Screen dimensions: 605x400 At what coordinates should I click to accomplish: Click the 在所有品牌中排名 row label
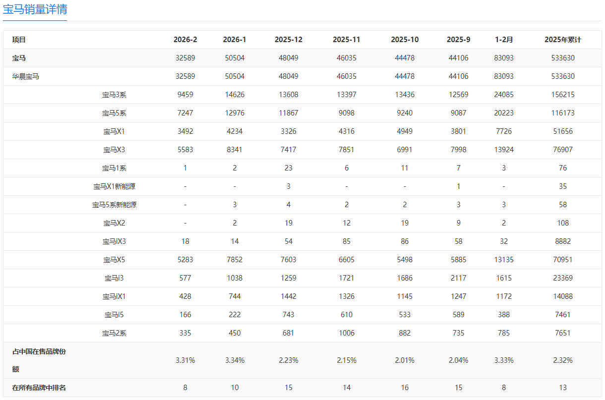[39, 388]
